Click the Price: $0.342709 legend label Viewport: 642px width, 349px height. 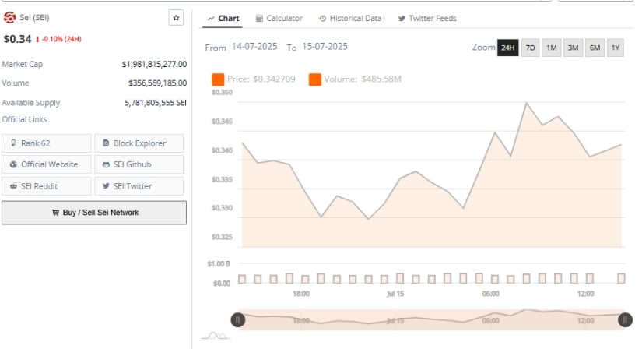click(261, 79)
